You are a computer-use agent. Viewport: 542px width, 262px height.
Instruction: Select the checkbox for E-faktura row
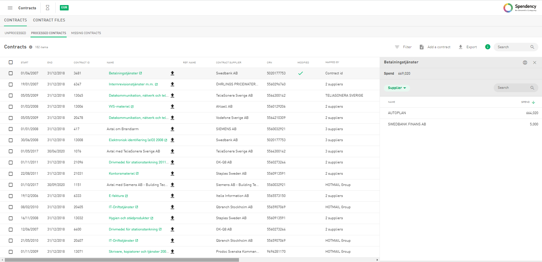11,196
